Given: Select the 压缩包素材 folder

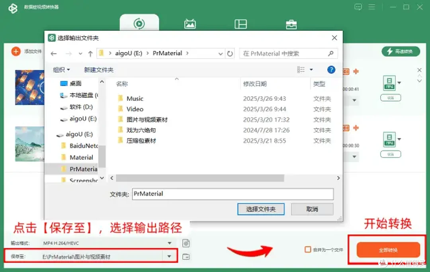Looking at the screenshot, I should pyautogui.click(x=141, y=141).
